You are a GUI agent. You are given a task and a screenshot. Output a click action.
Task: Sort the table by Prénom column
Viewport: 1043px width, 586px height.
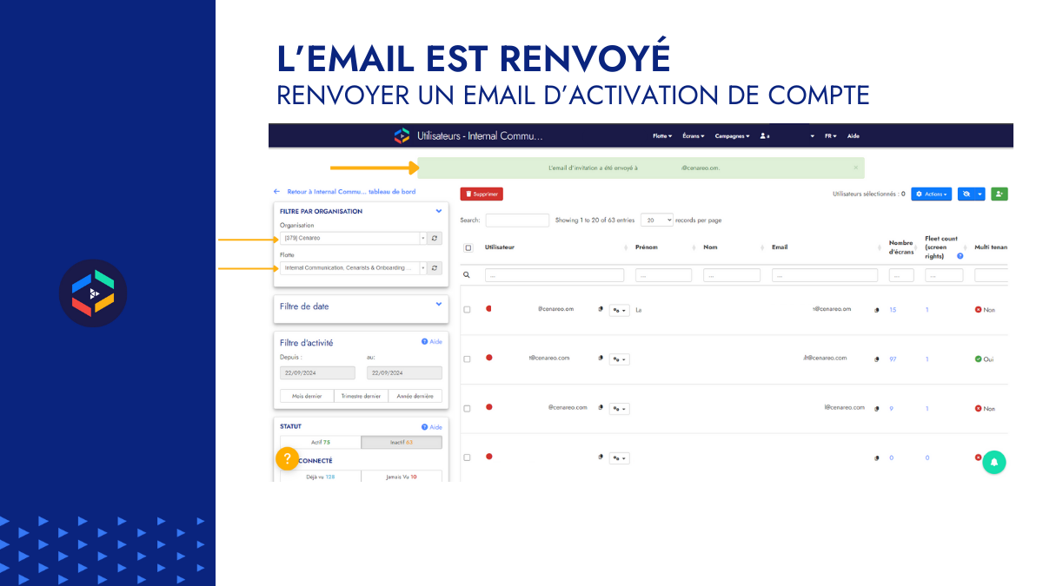click(x=665, y=247)
